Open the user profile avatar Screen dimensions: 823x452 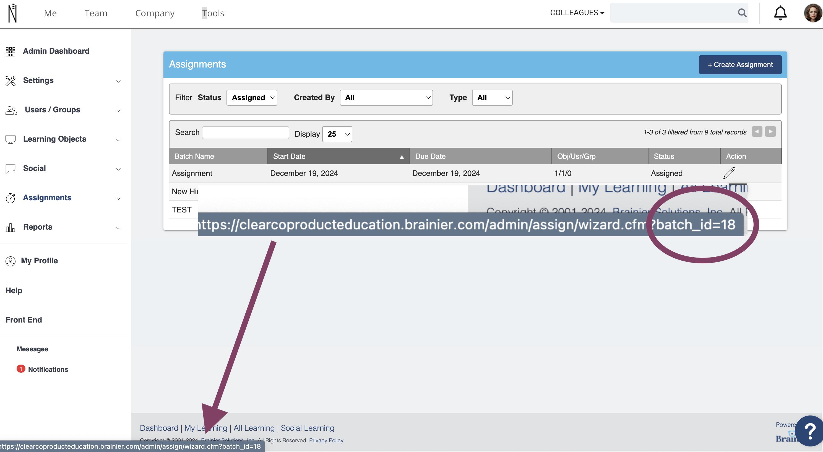coord(812,13)
